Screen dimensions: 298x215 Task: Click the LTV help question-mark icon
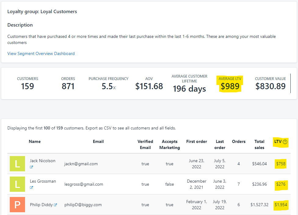(285, 142)
